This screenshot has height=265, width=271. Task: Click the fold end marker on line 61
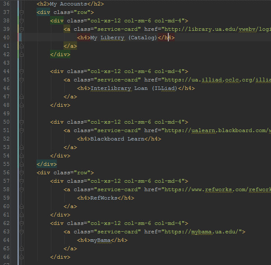pos(21,215)
